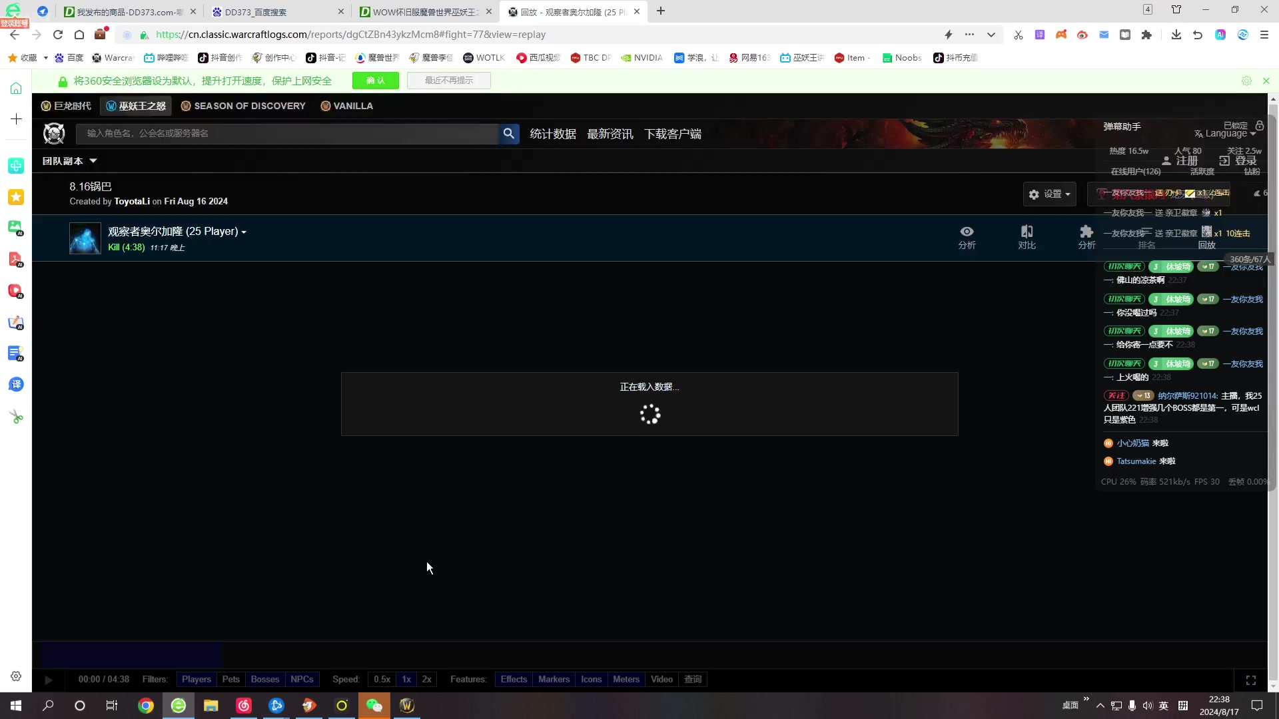The image size is (1279, 719).
Task: Toggle playback play button at bottom
Action: click(49, 678)
